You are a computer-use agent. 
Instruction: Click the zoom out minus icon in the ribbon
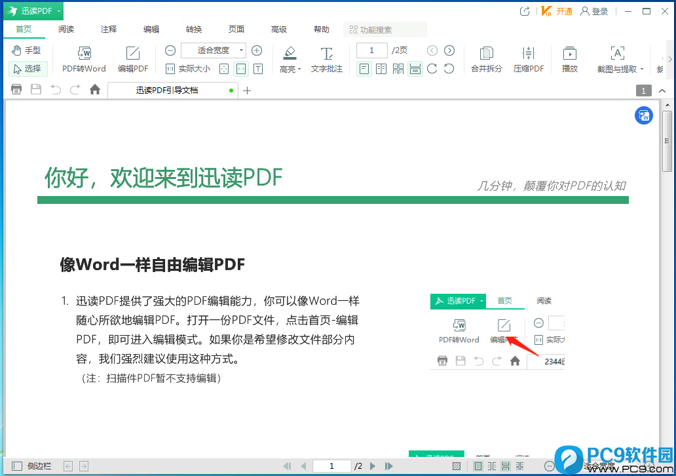tap(170, 50)
